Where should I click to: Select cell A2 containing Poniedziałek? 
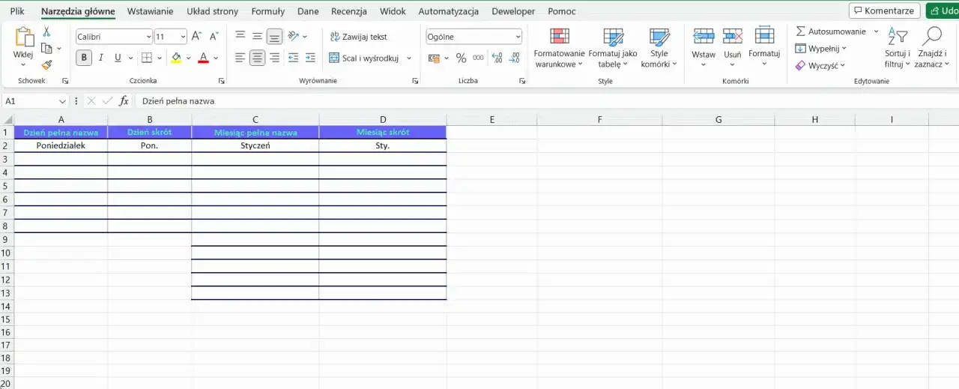[x=61, y=145]
